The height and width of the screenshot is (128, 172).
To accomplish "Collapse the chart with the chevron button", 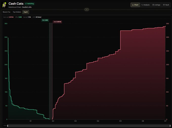I will (87, 10).
